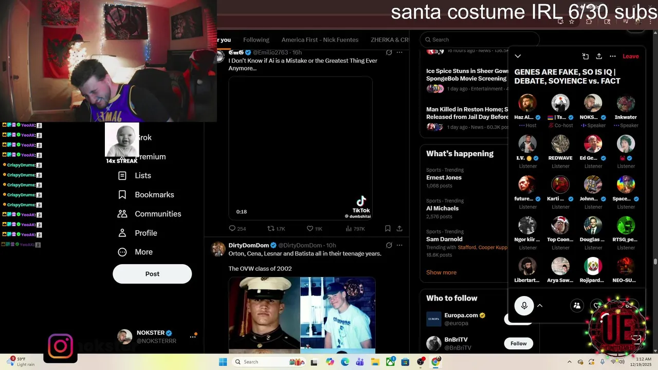Open Al Michaels trending topic
The image size is (658, 370).
point(442,208)
